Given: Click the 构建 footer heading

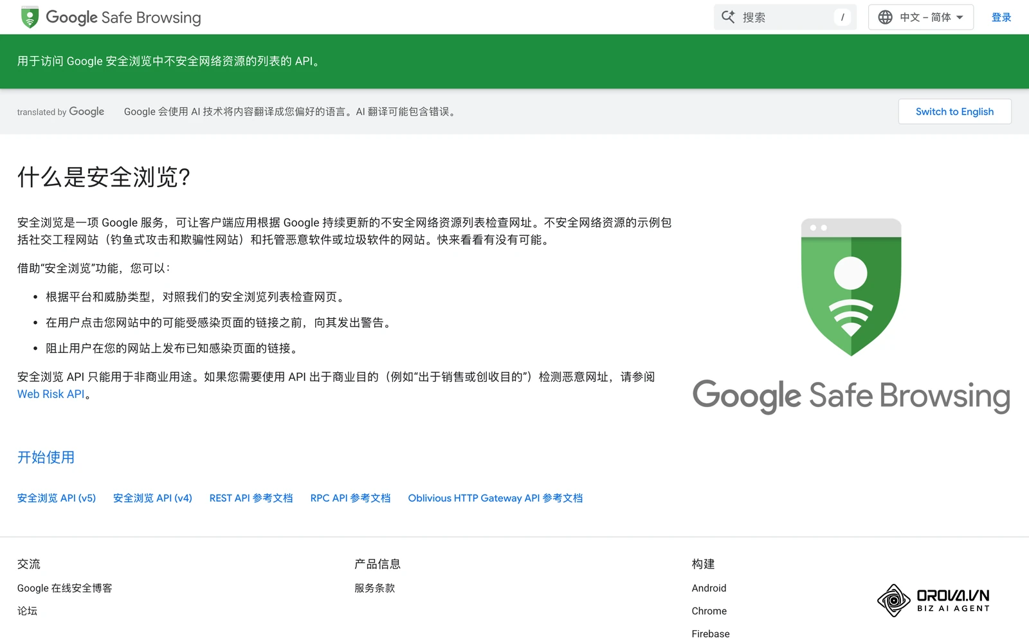Looking at the screenshot, I should pyautogui.click(x=704, y=564).
